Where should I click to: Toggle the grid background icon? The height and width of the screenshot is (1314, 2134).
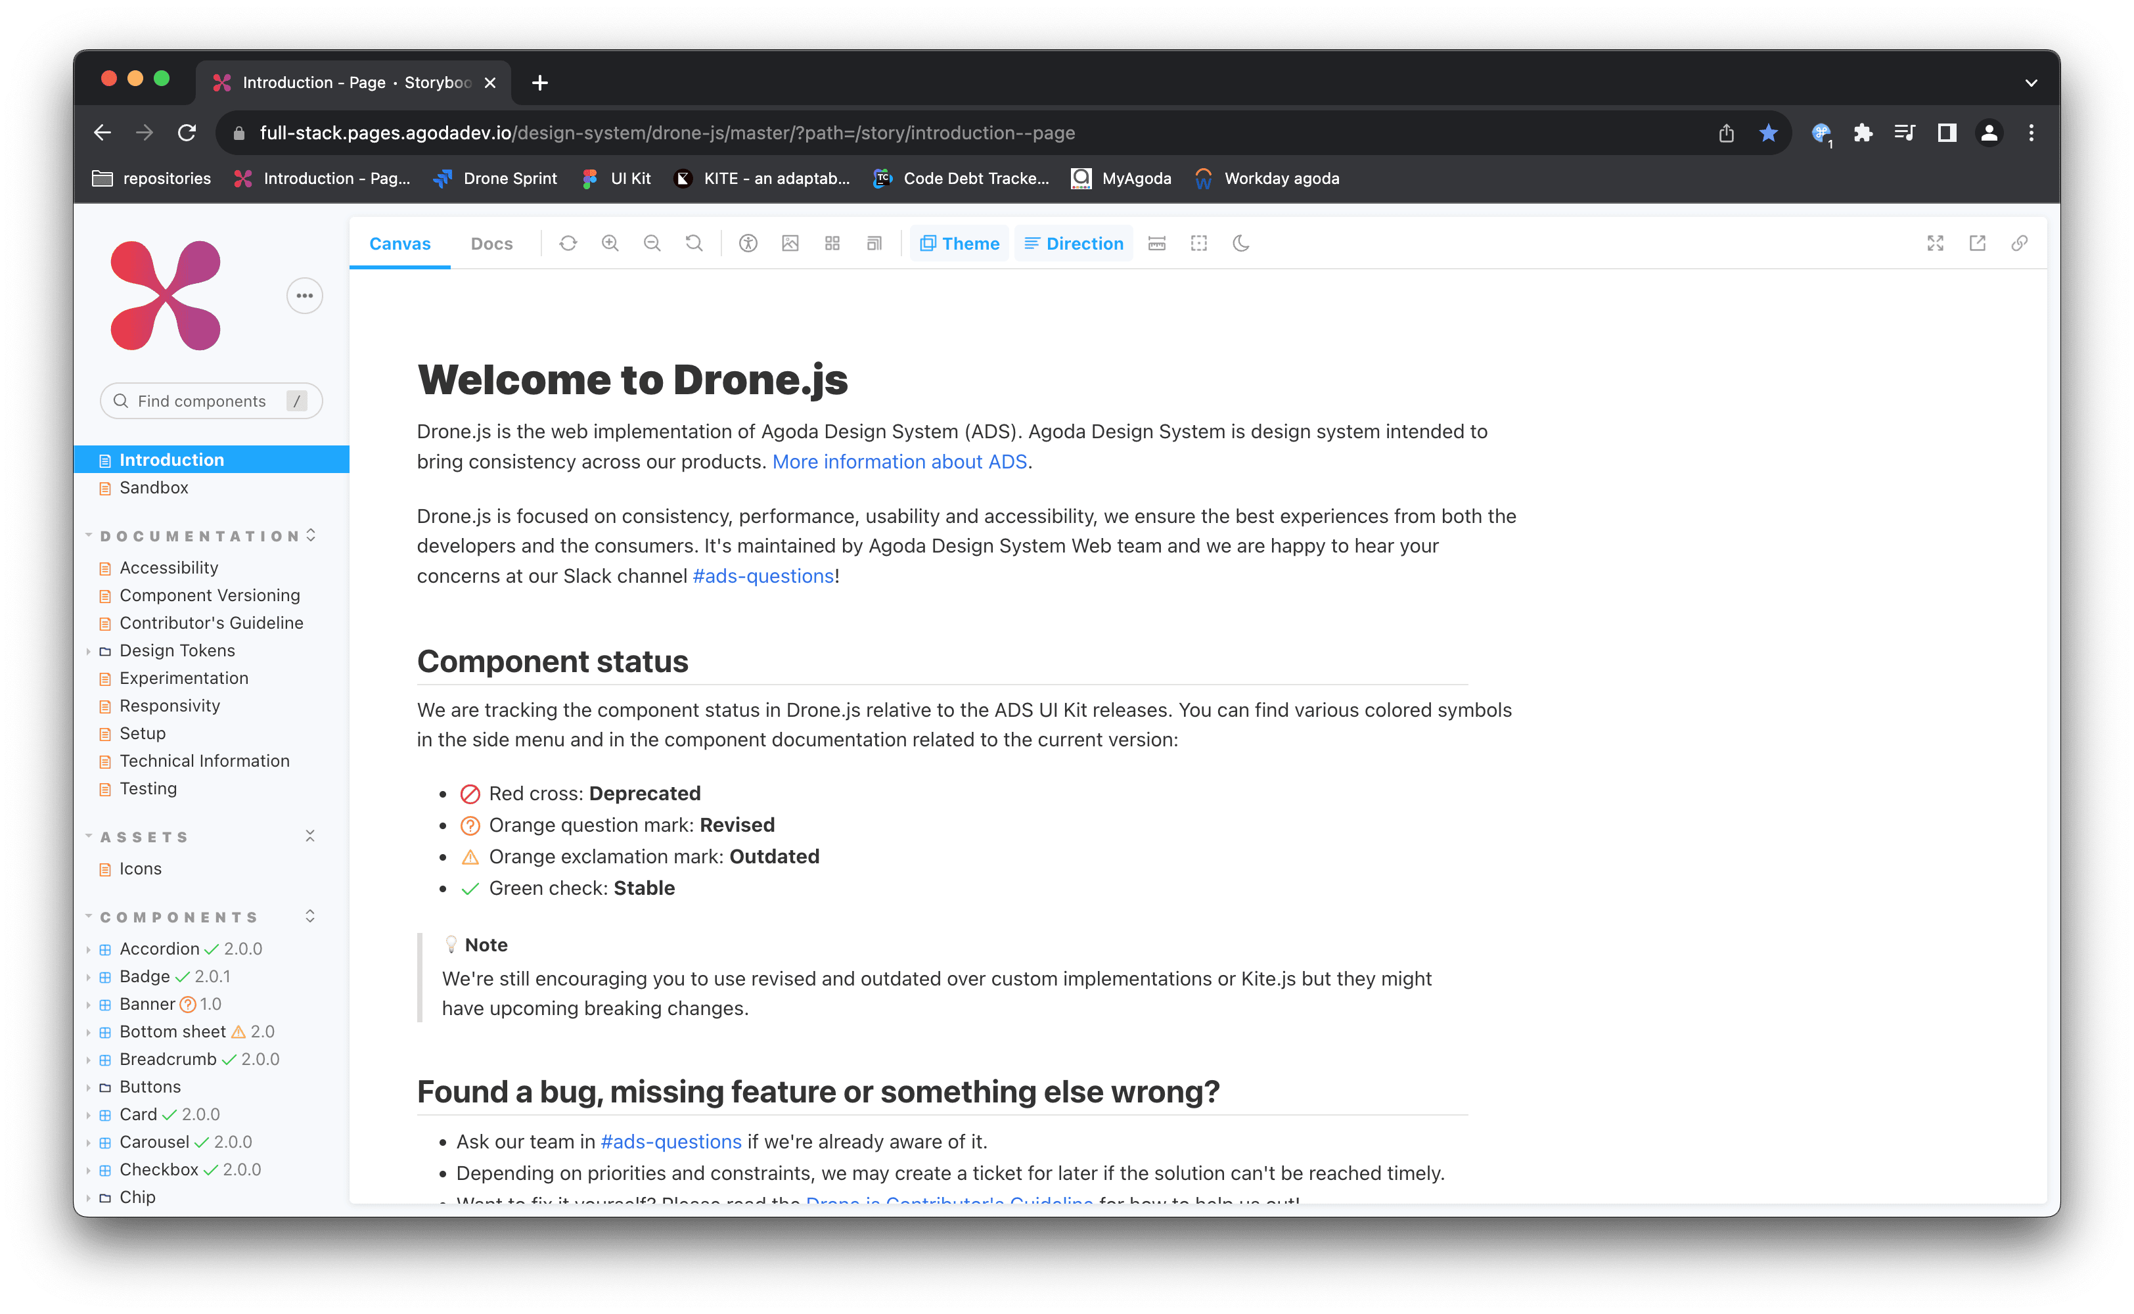tap(832, 243)
